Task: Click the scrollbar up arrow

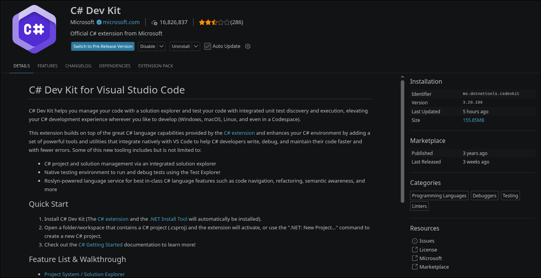Action: tap(402, 77)
